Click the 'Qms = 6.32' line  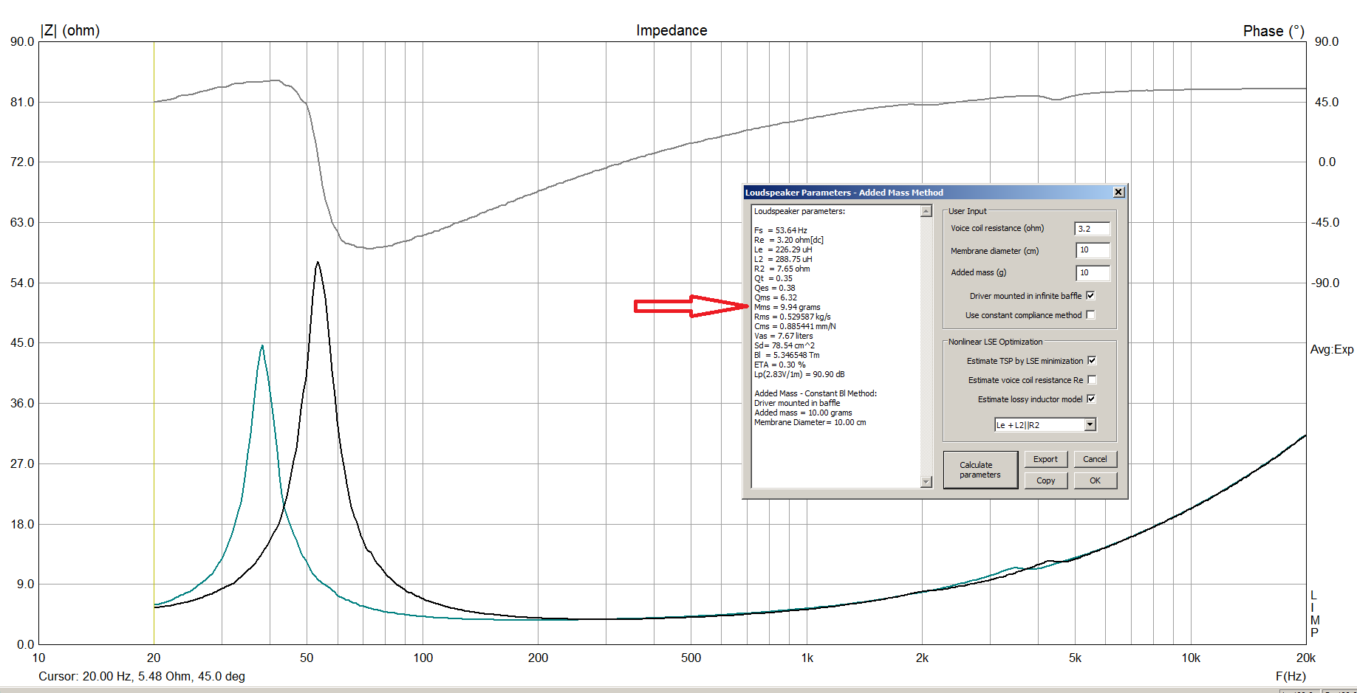[x=776, y=297]
